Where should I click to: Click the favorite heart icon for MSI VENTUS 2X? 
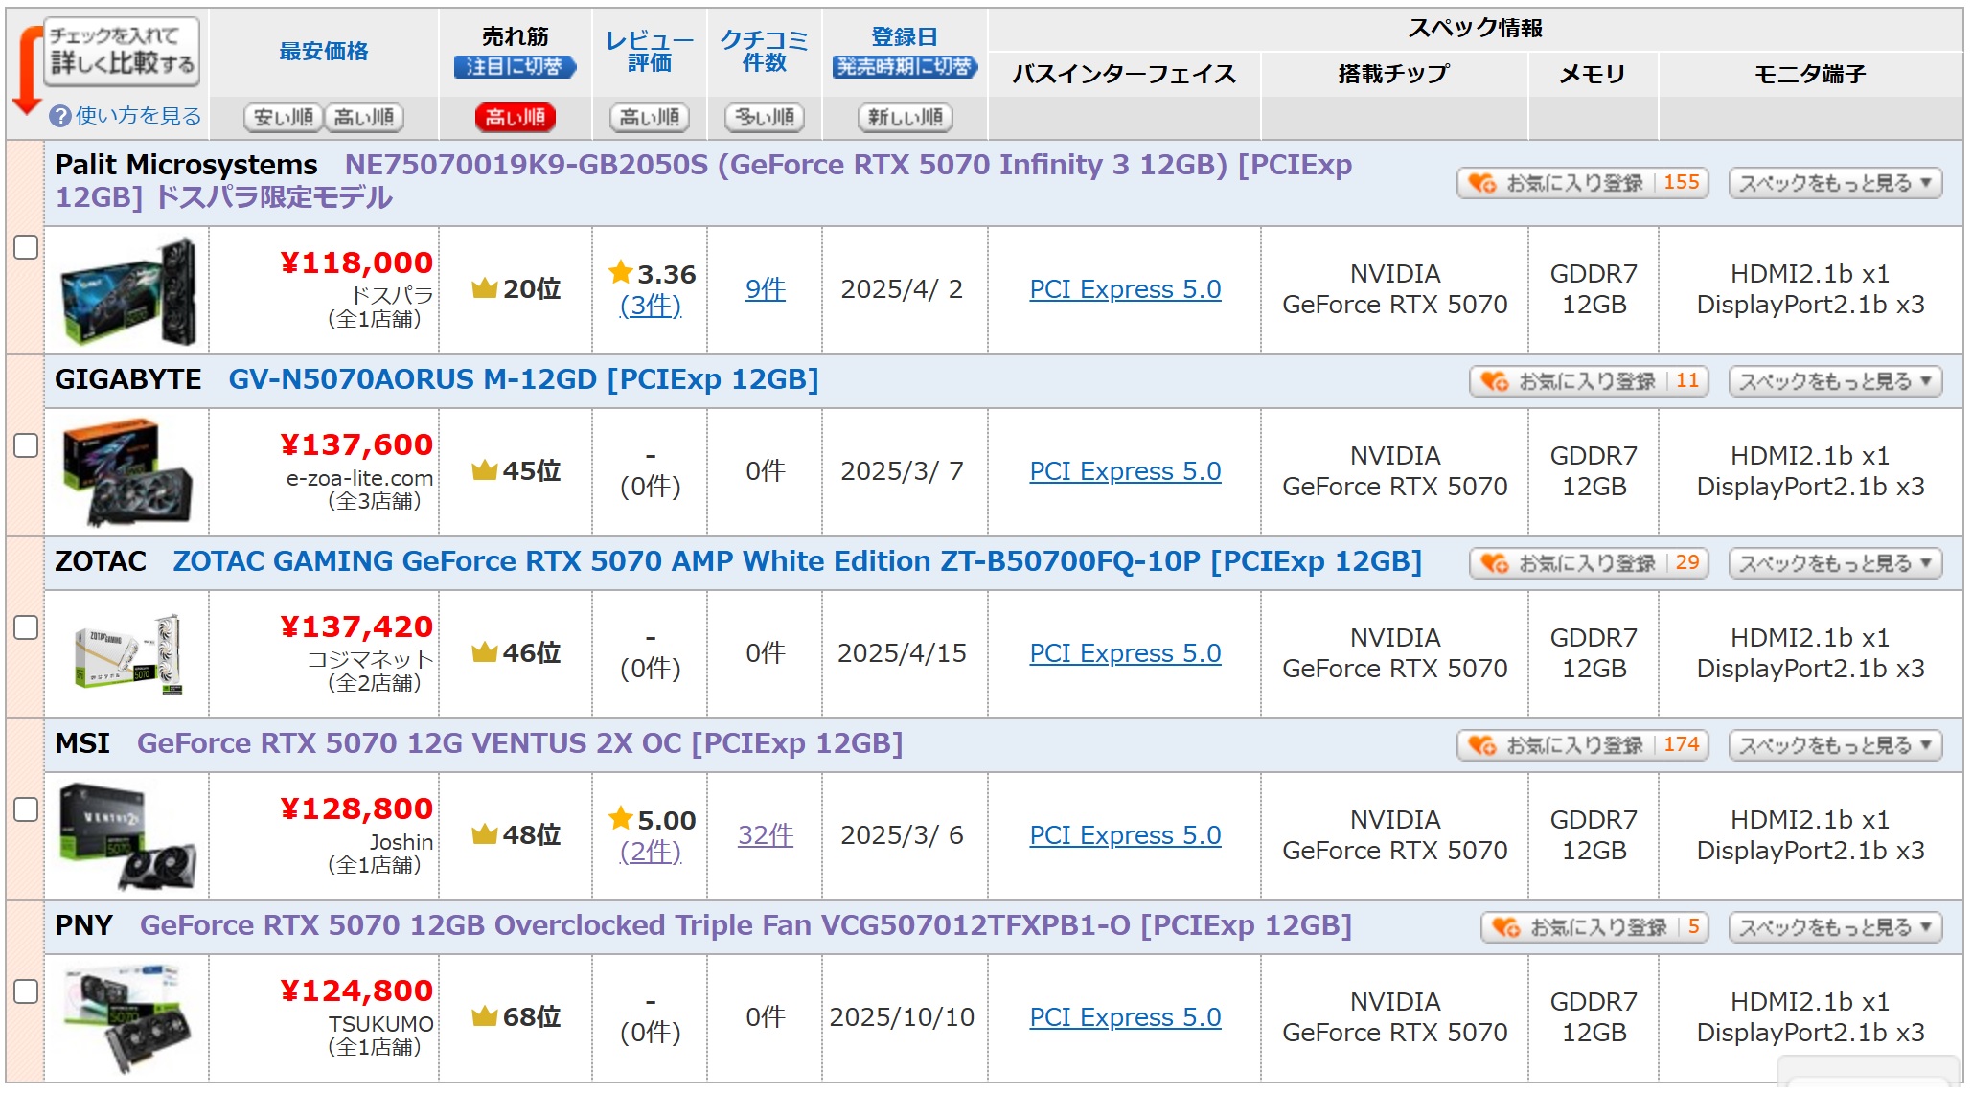1481,745
